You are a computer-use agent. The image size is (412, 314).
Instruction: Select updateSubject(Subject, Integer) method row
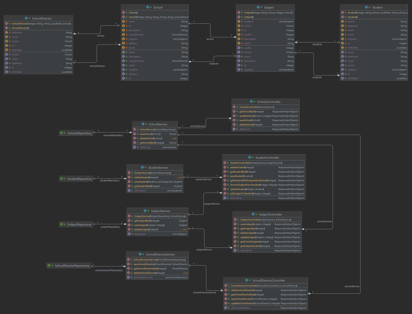[267, 237]
